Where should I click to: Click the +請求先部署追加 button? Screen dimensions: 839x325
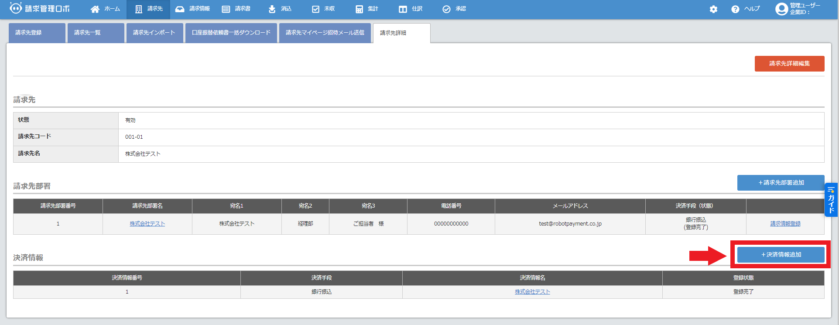coord(781,183)
